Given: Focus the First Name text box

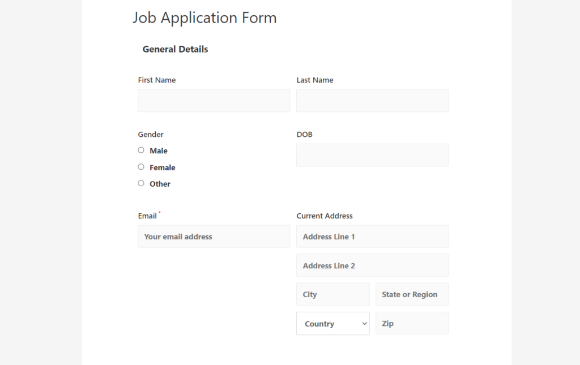Looking at the screenshot, I should pos(214,101).
